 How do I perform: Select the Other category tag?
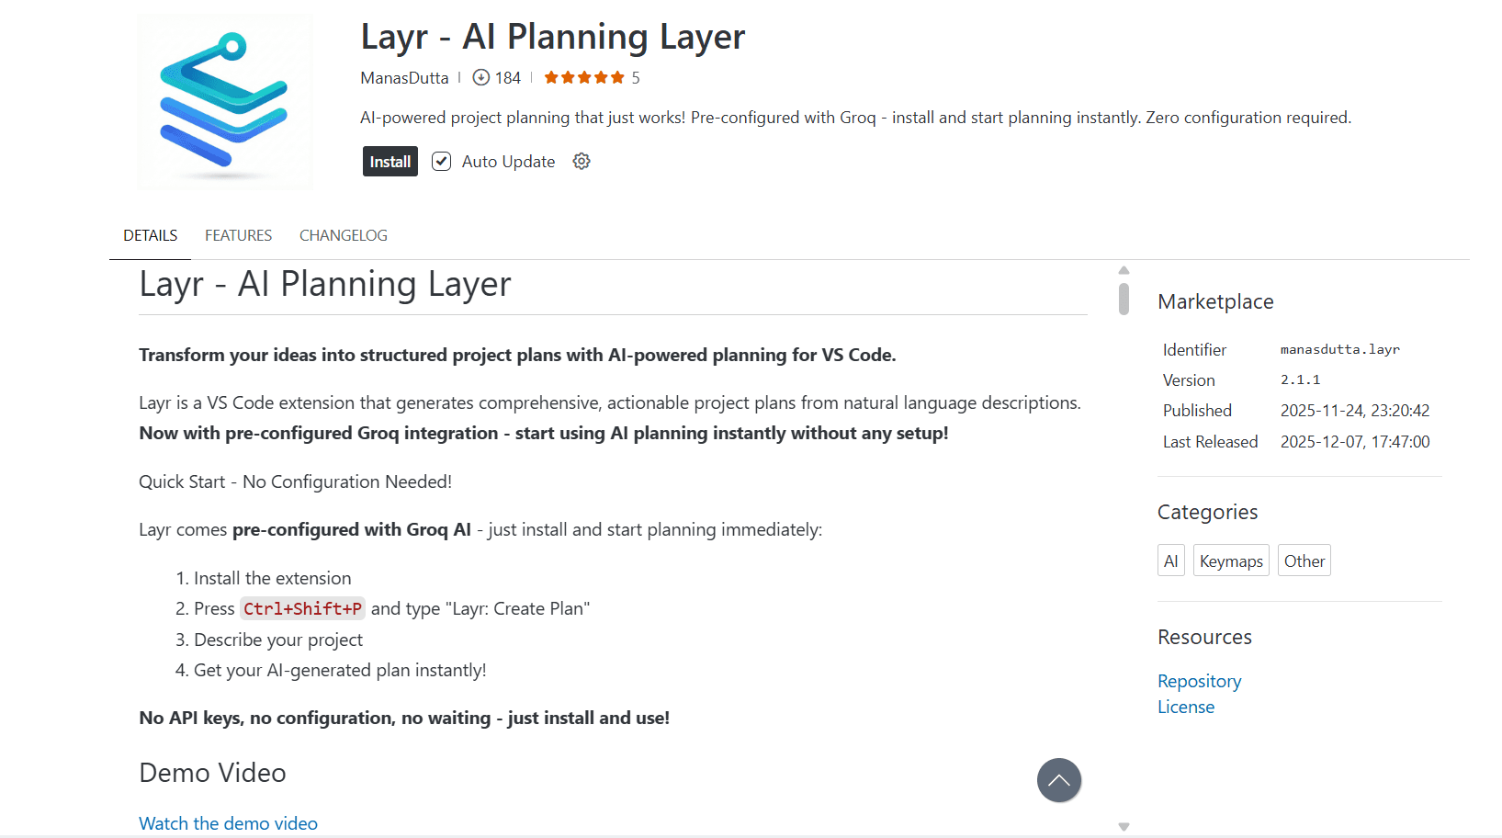[1304, 561]
